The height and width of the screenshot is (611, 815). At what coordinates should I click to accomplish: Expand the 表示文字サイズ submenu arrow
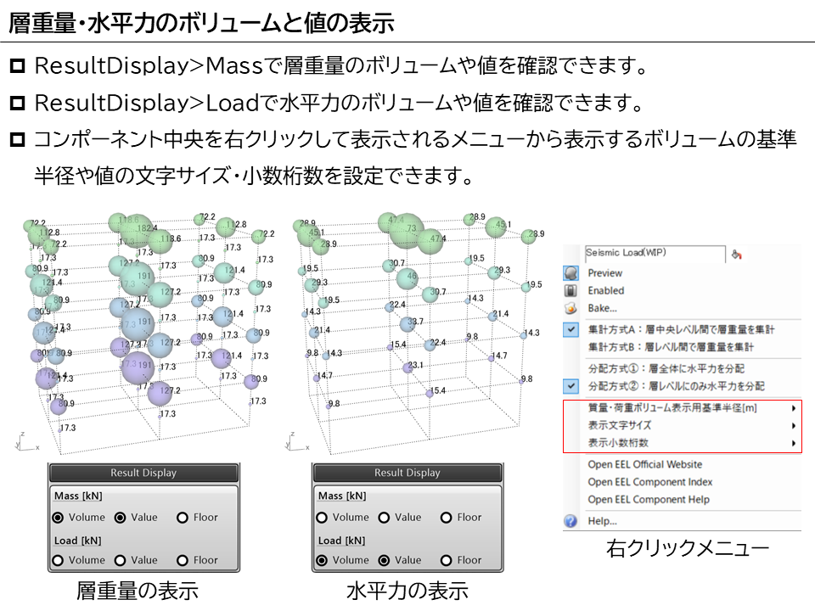794,426
